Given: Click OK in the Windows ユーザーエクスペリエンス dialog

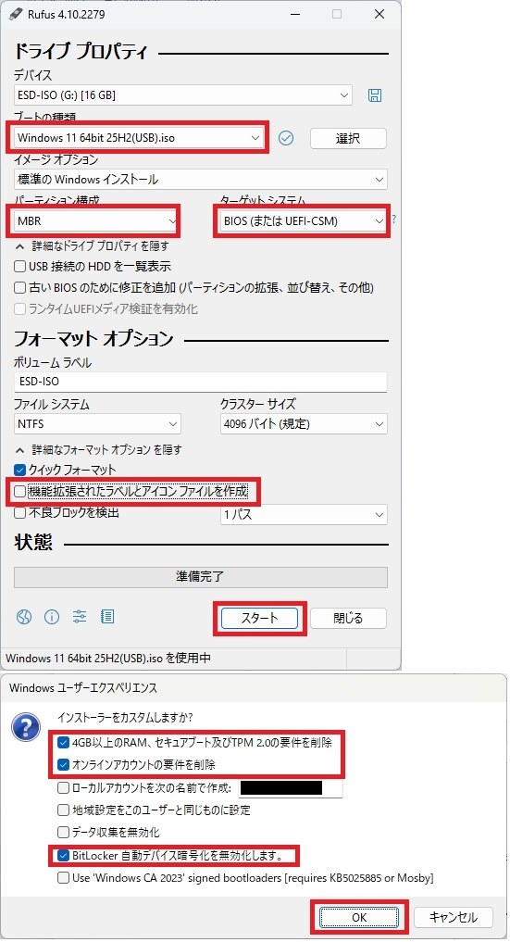Looking at the screenshot, I should click(359, 917).
